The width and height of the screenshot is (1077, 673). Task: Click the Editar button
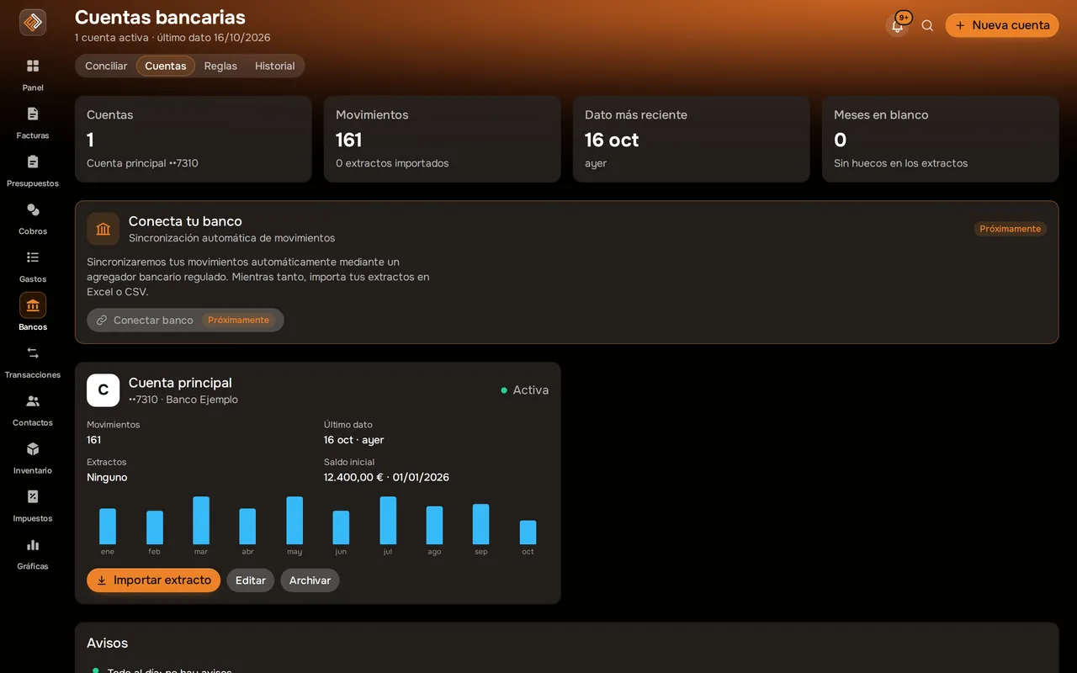click(x=251, y=580)
